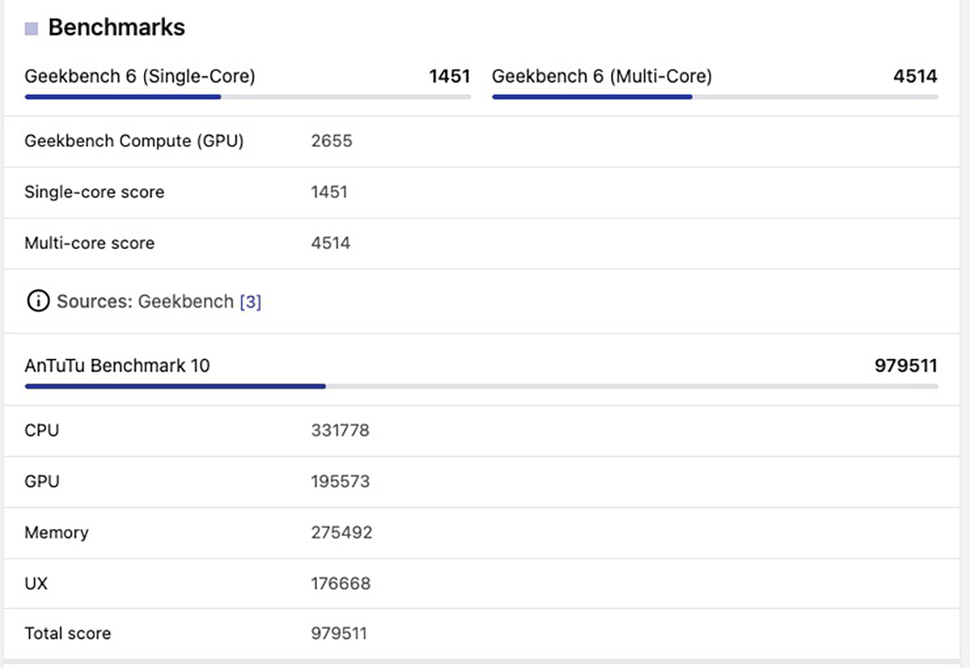The image size is (970, 668).
Task: Click the bold 4514 multi-core header score
Action: [x=916, y=77]
